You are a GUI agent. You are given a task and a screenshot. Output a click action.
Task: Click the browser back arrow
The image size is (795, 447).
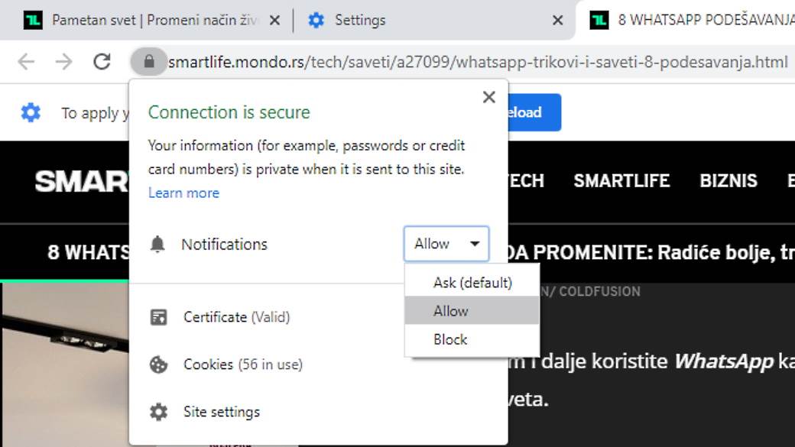point(26,62)
